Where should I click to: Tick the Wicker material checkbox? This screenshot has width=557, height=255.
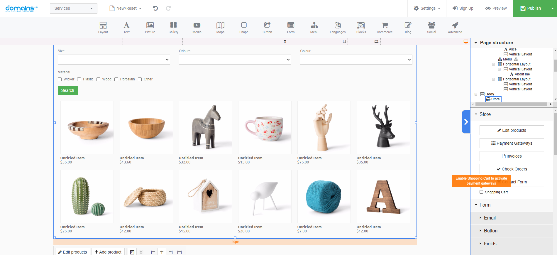(x=60, y=79)
